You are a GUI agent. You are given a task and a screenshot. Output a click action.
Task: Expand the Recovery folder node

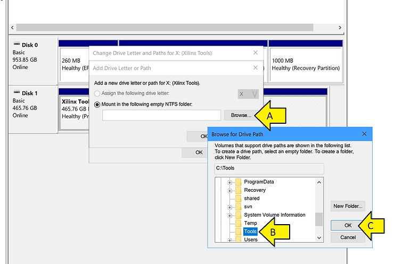click(x=230, y=190)
